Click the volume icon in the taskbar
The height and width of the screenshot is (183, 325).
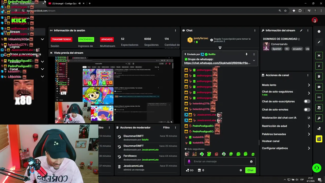pos(297,180)
